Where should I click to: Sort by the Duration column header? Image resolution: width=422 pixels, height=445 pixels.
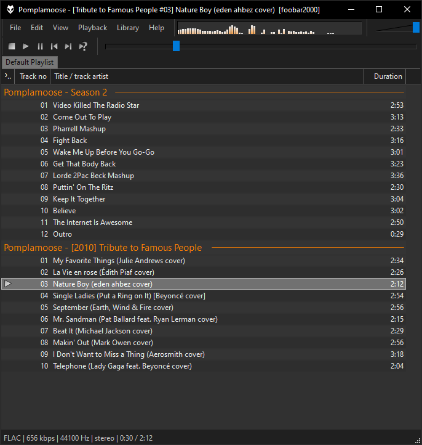(x=385, y=76)
